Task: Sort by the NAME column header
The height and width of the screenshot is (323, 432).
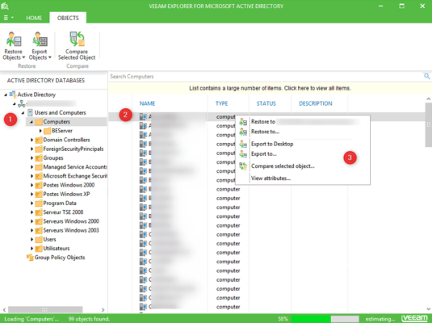Action: pyautogui.click(x=147, y=103)
